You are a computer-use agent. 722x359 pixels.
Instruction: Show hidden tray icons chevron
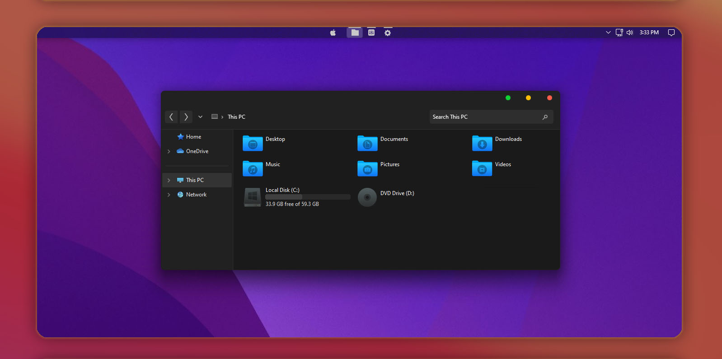click(608, 33)
